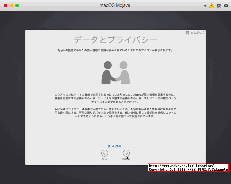Click the yellow warning triangle icon

point(212,5)
